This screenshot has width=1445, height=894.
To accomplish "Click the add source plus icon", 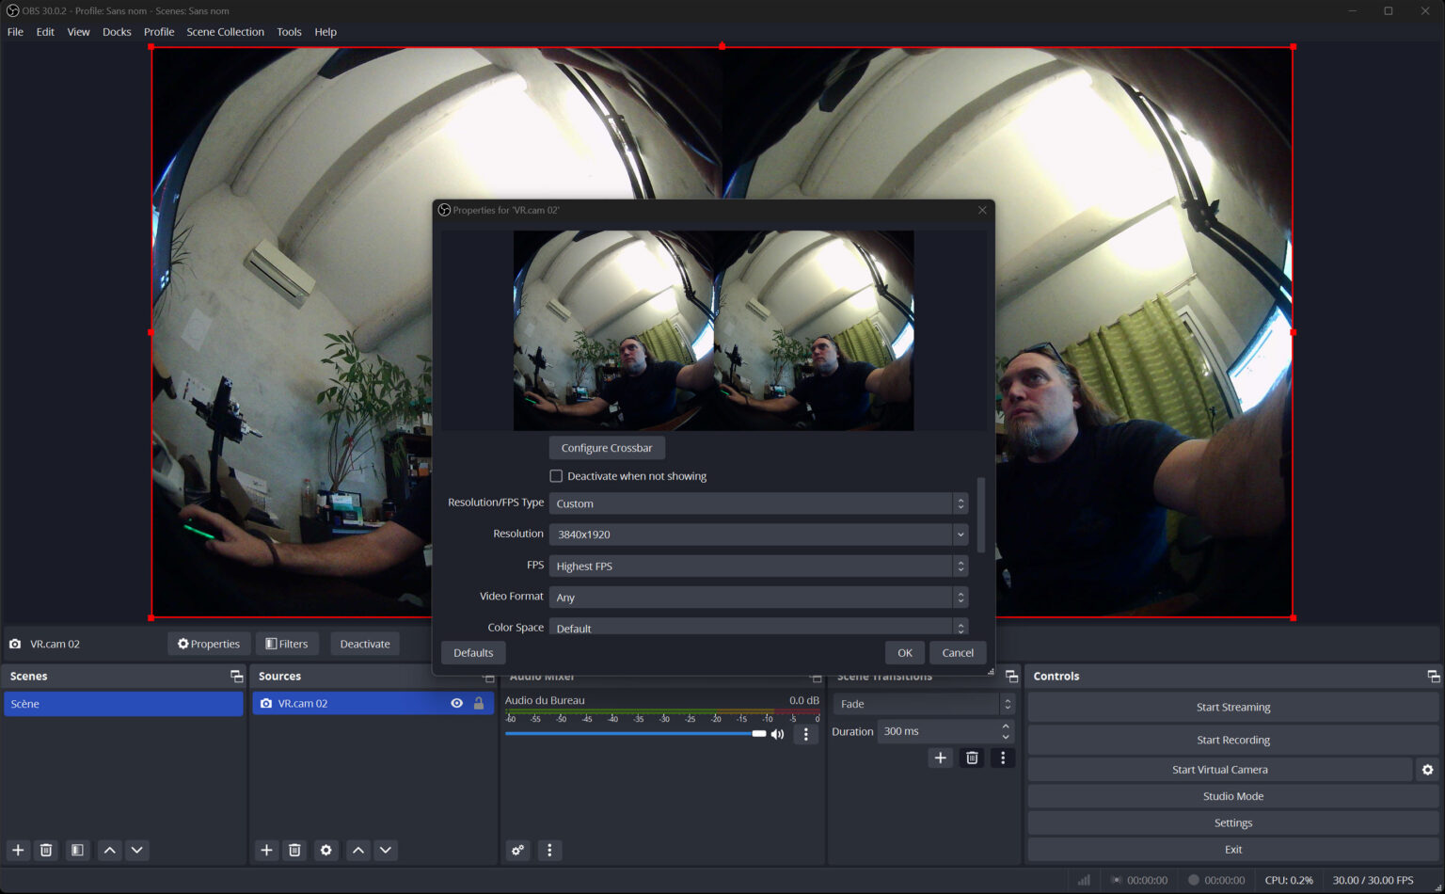I will point(266,850).
